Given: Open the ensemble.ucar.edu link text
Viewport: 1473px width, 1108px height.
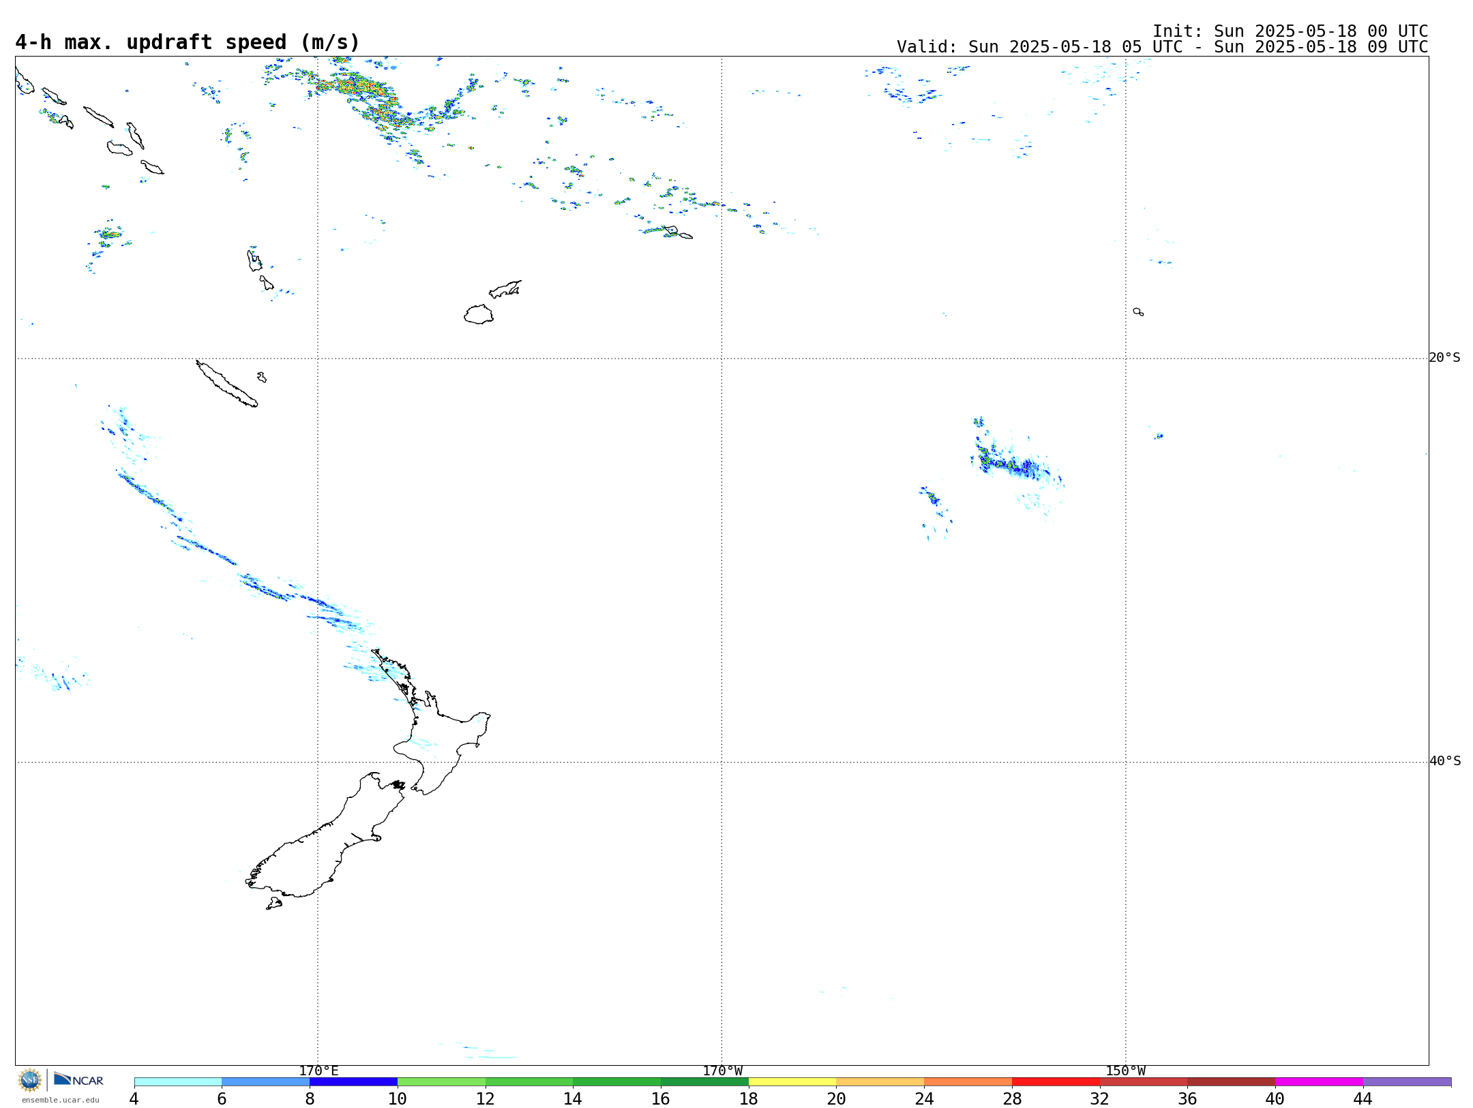Looking at the screenshot, I should point(61,1100).
